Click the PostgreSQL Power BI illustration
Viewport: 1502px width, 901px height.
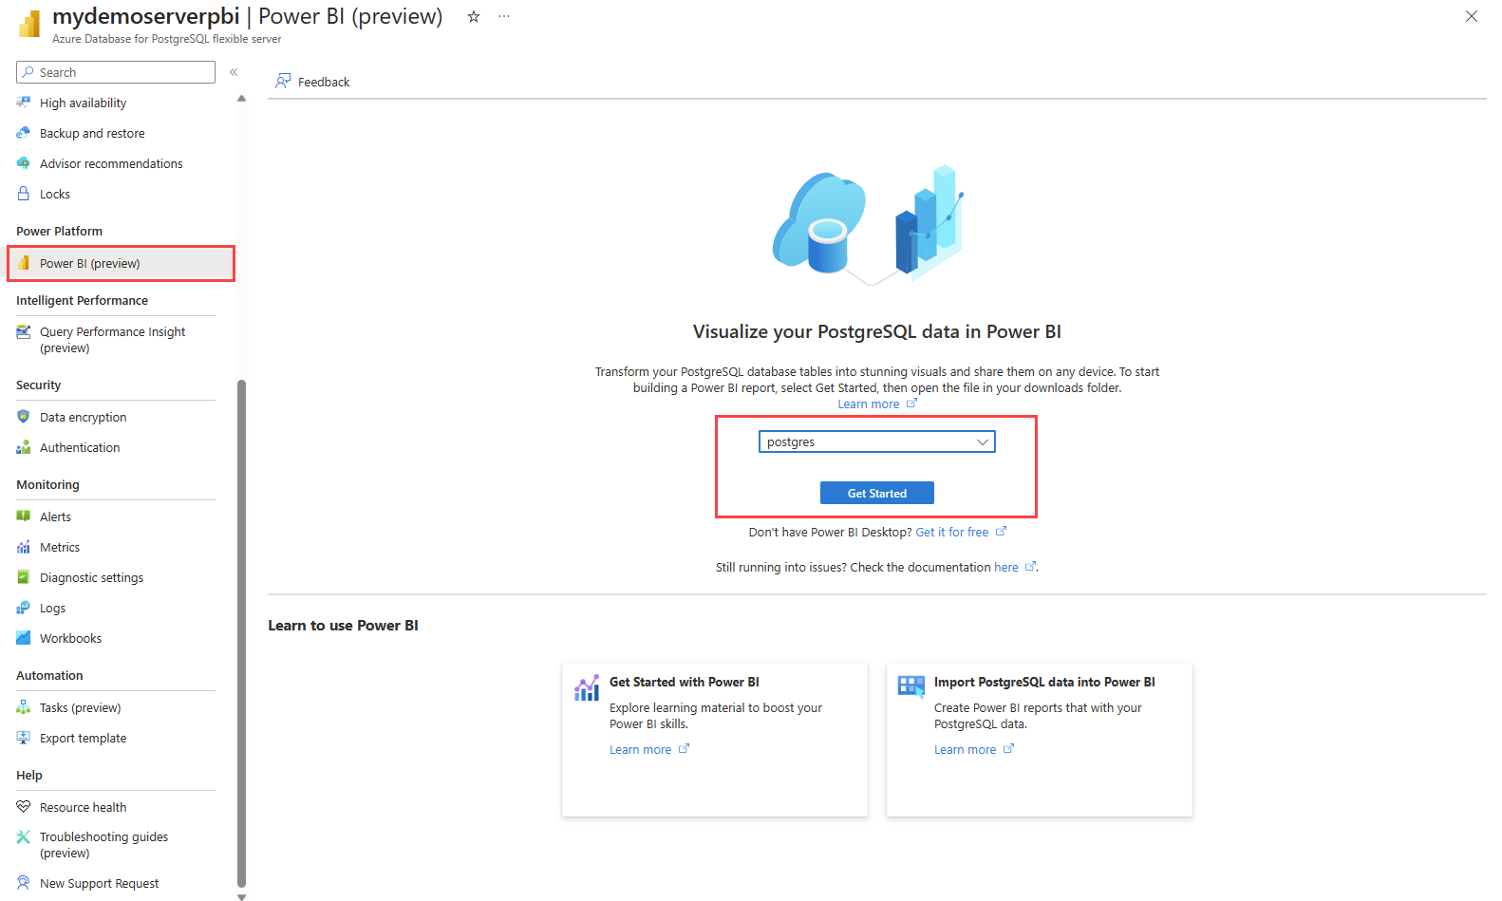coord(869,224)
